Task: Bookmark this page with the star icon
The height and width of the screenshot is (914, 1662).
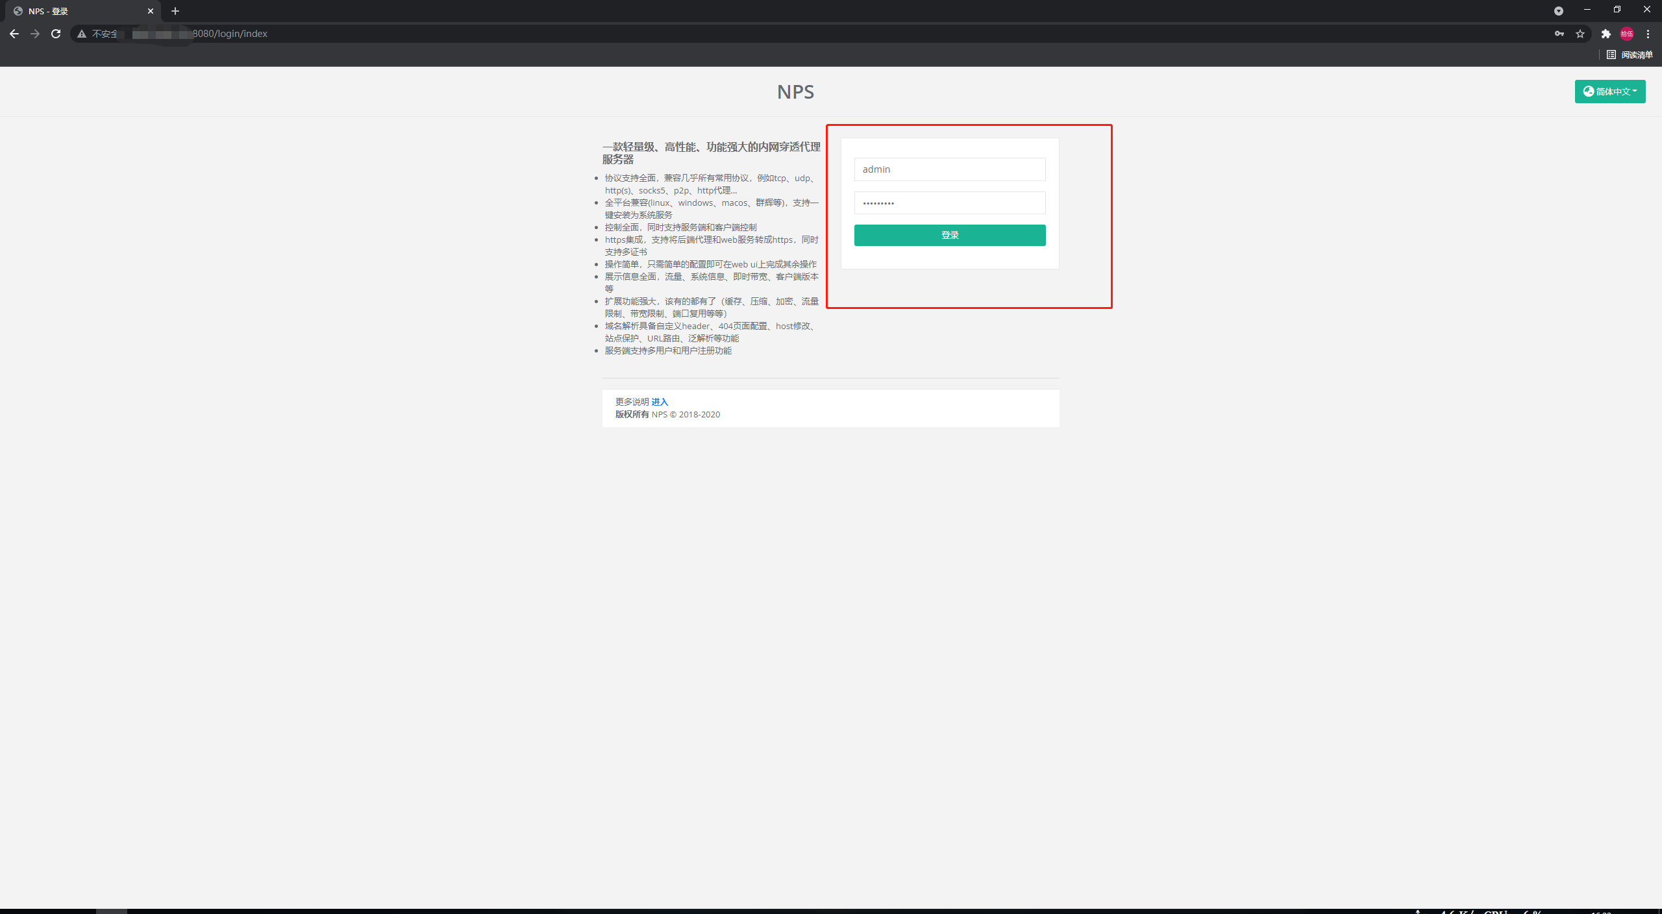Action: click(1580, 34)
